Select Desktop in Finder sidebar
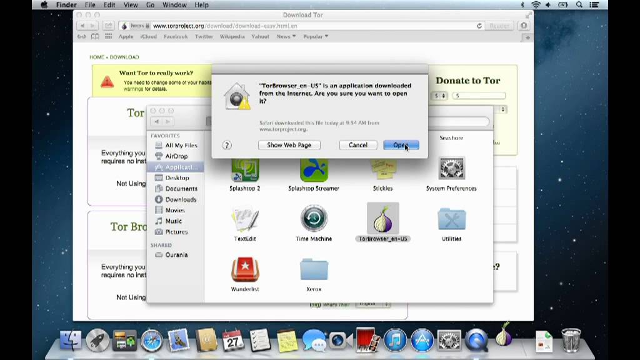This screenshot has width=640, height=360. [176, 177]
